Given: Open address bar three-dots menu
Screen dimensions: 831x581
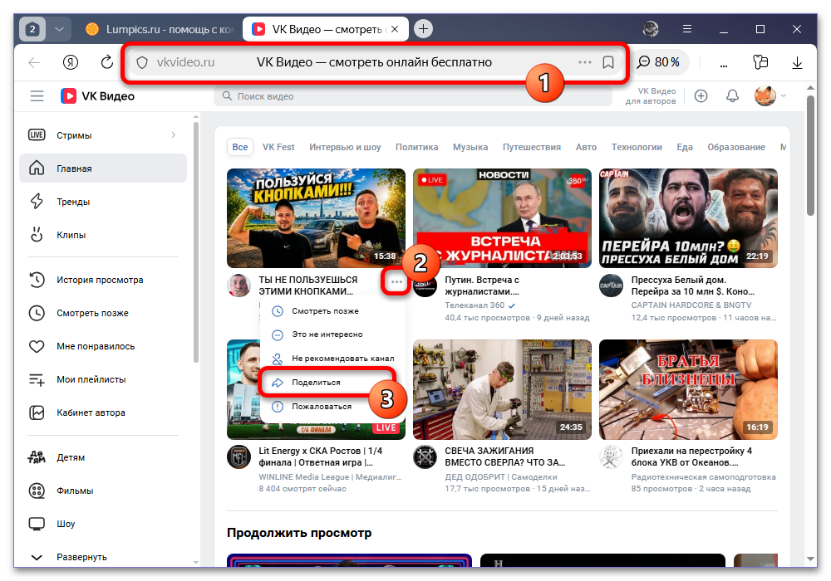Looking at the screenshot, I should [584, 62].
